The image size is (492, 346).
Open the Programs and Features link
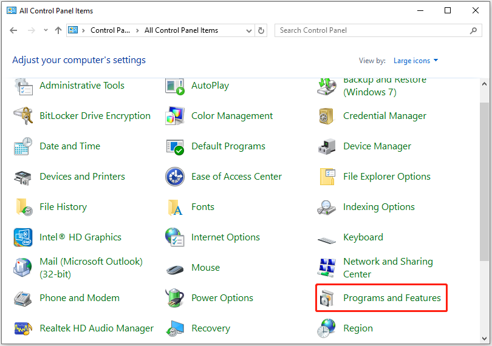click(392, 298)
